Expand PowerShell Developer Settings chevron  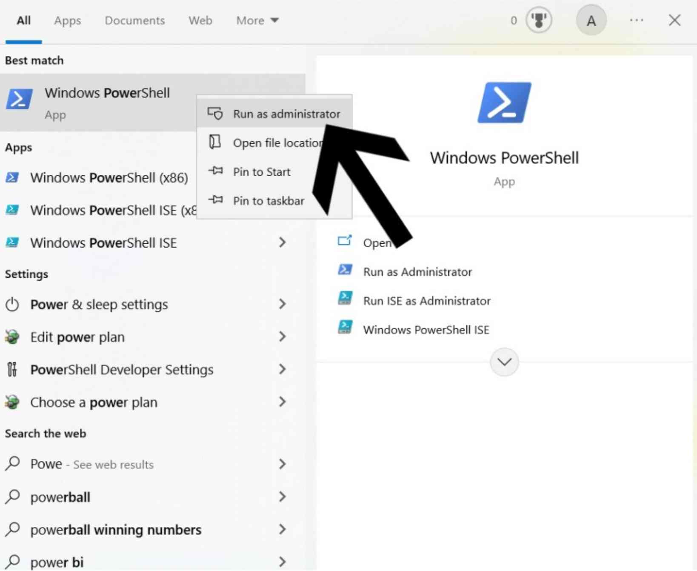pos(282,369)
